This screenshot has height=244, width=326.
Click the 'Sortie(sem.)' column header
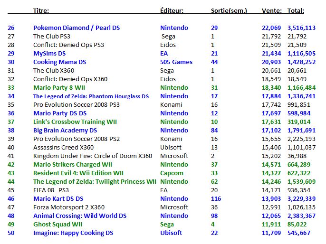(x=229, y=10)
